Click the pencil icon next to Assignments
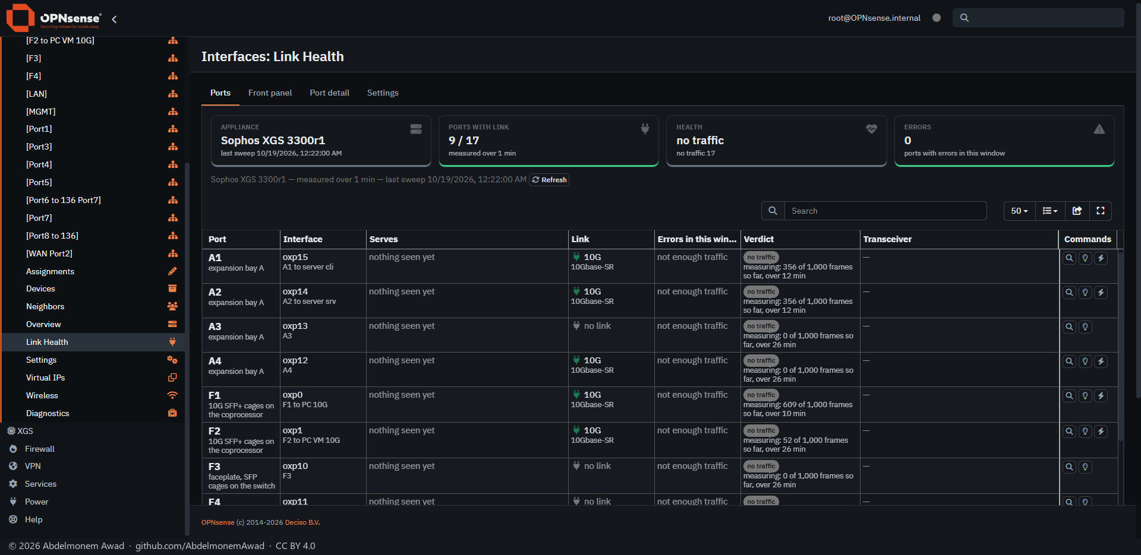Viewport: 1141px width, 555px height. (x=172, y=271)
